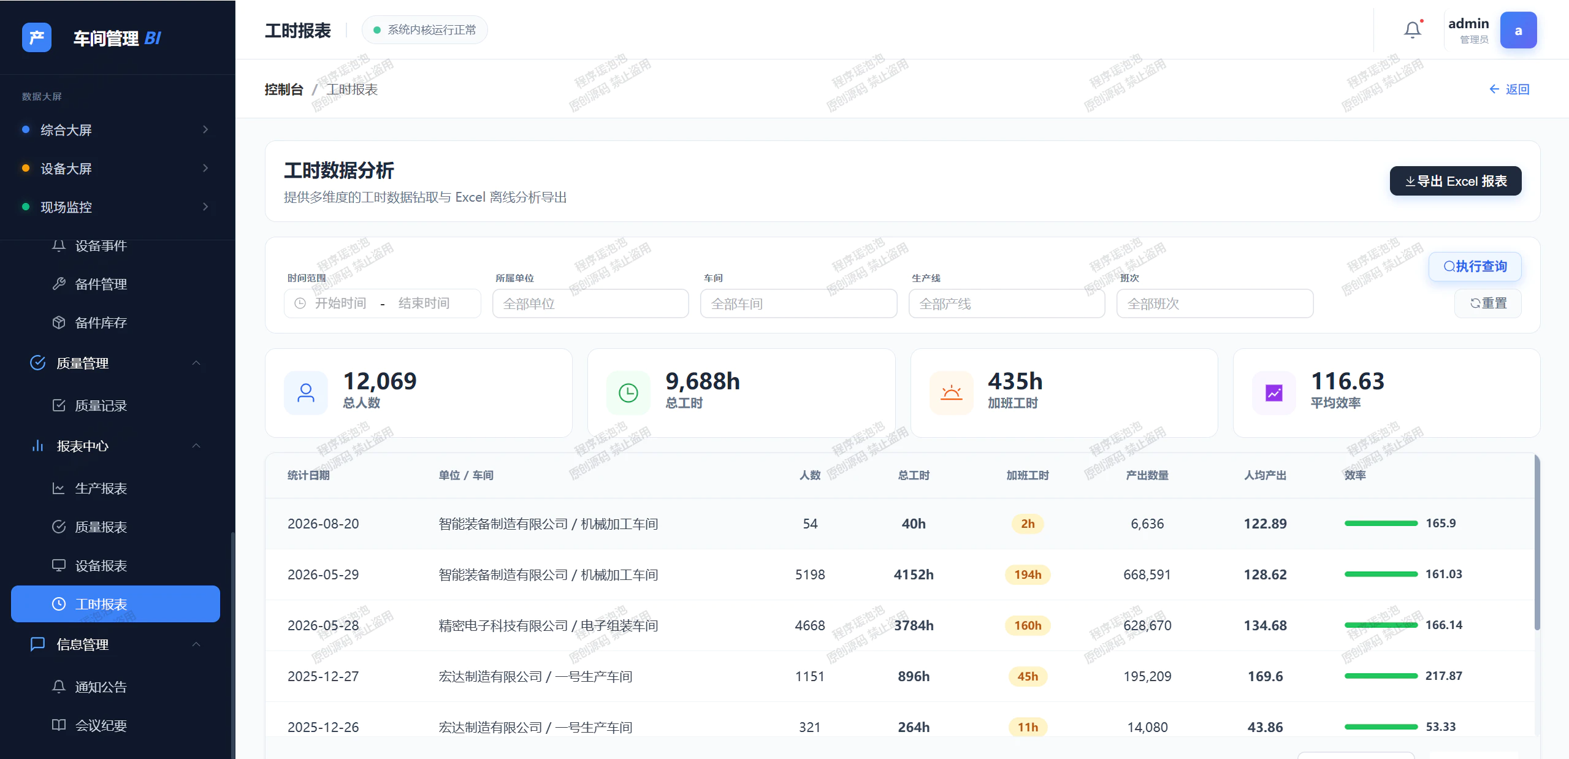Click the 会议纪要 menu item
The image size is (1569, 759).
click(115, 725)
